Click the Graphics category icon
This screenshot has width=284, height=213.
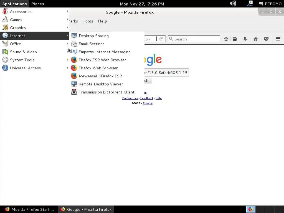5,27
